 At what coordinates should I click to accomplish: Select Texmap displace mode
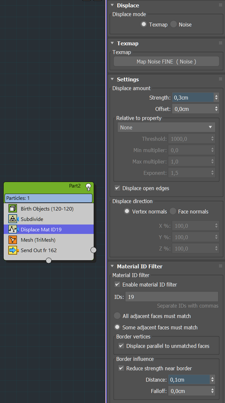[x=143, y=24]
